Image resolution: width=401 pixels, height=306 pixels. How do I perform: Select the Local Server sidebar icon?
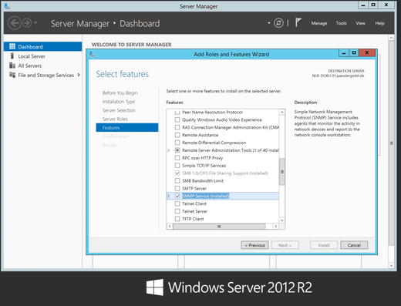click(12, 56)
